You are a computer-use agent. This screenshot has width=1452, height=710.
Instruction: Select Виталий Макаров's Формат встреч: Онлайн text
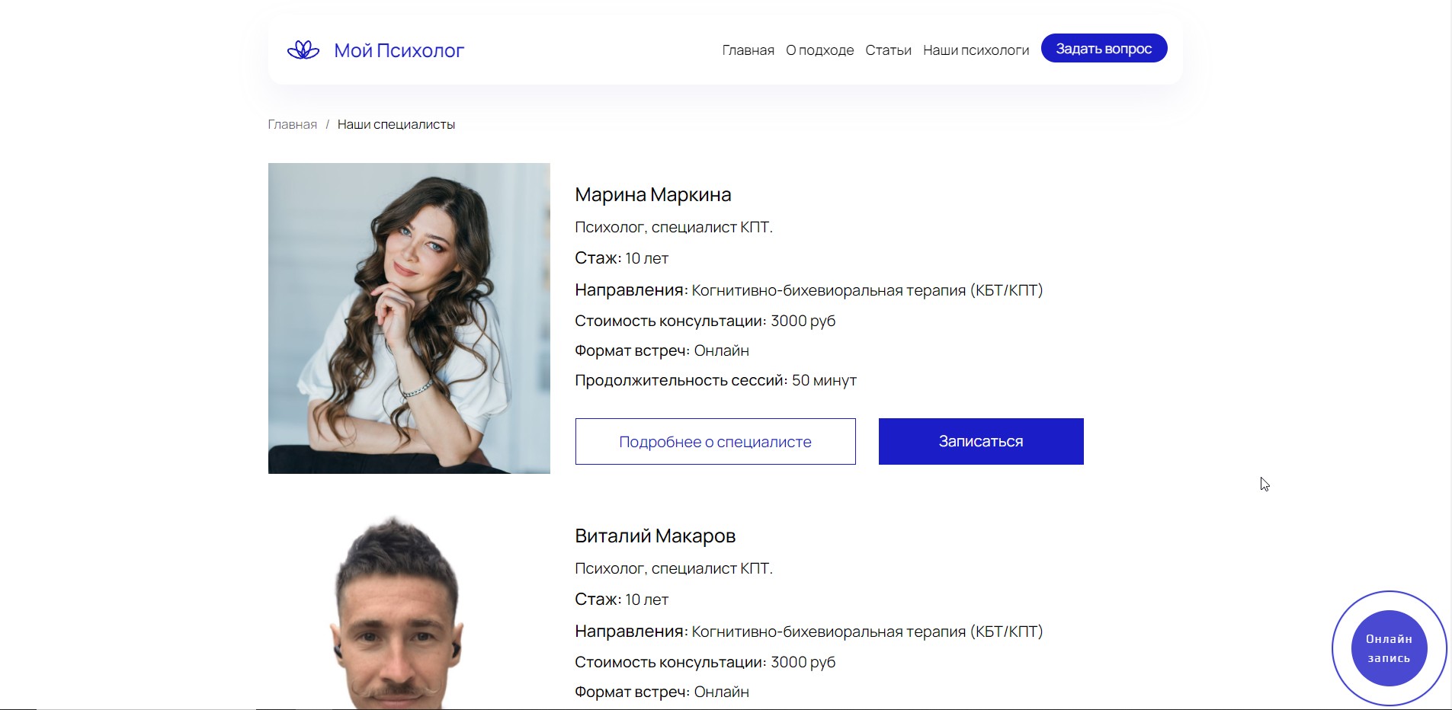[662, 692]
